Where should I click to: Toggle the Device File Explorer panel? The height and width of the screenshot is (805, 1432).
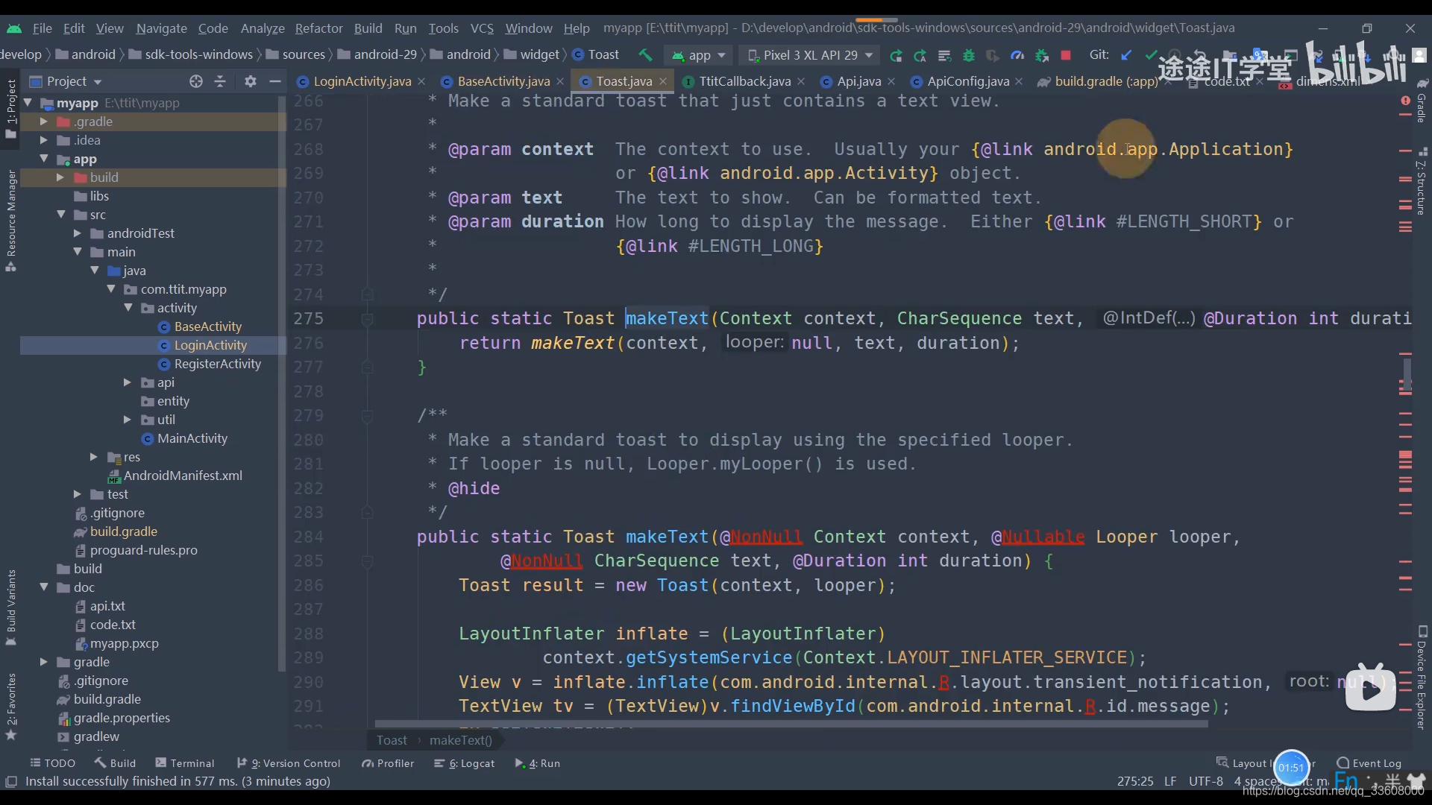tap(1422, 678)
